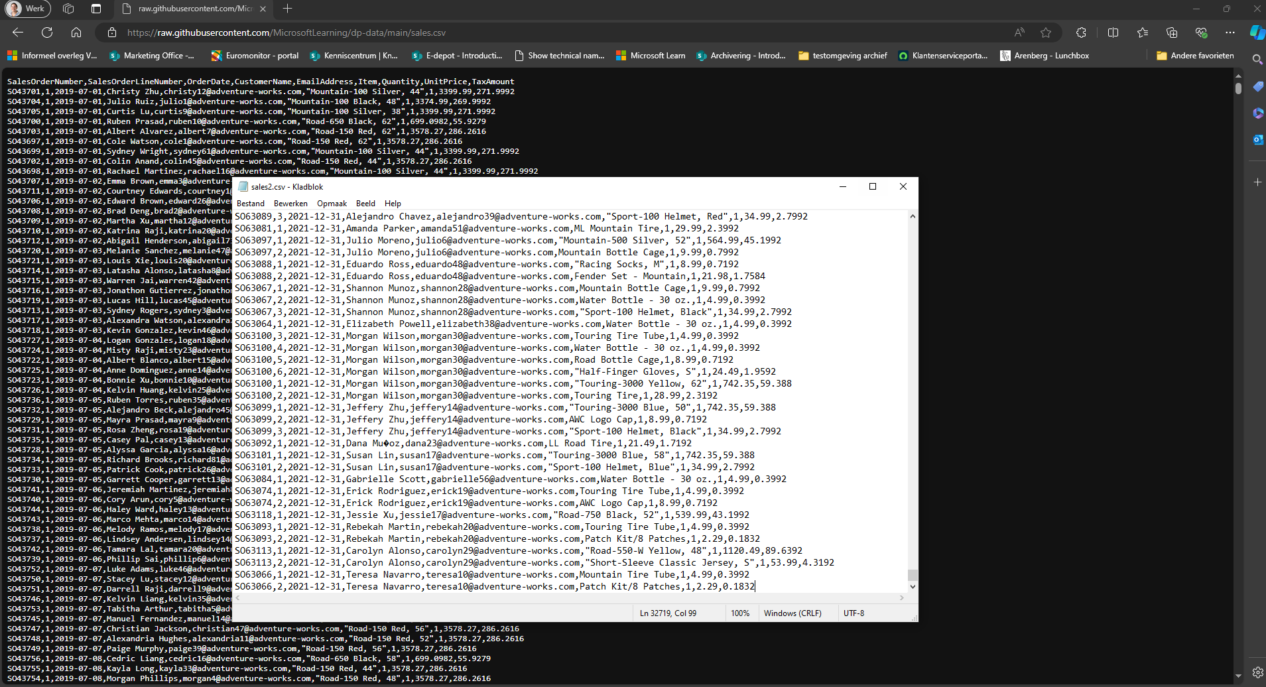The width and height of the screenshot is (1266, 687).
Task: Open the tab groups workspace icon
Action: (68, 9)
